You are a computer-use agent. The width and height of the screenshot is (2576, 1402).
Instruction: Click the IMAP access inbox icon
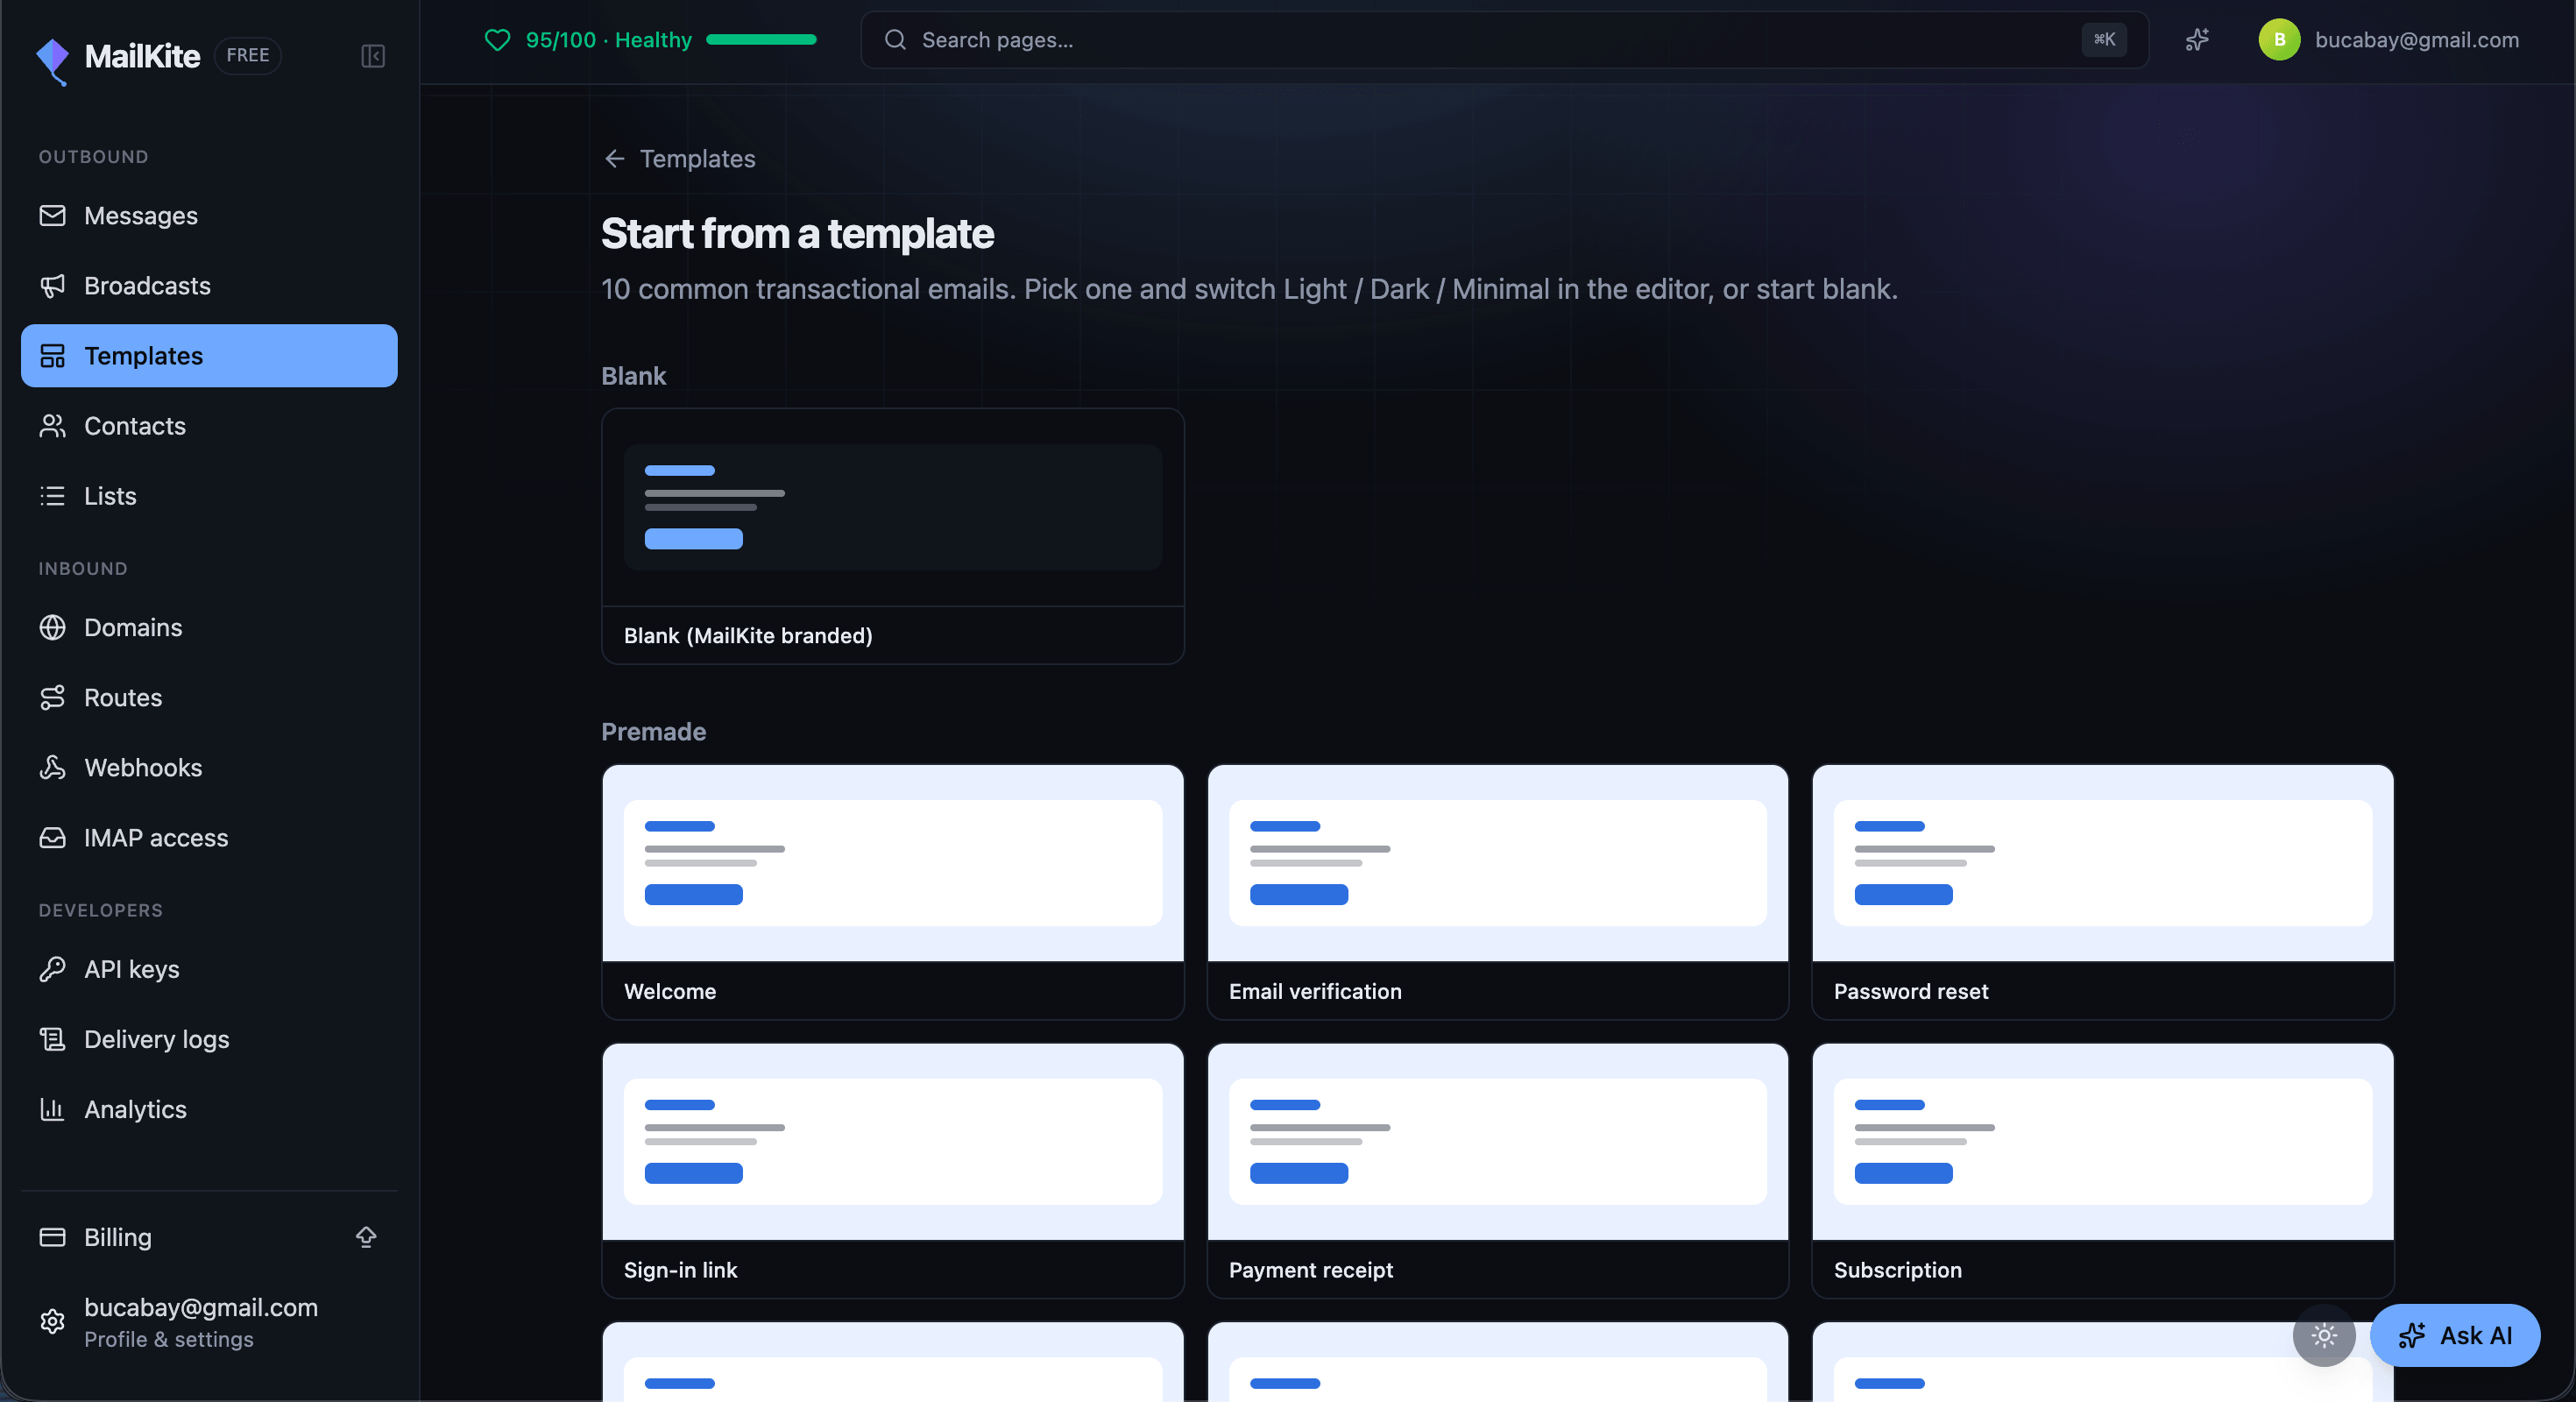coord(52,837)
